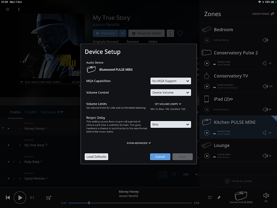Click the main play button in footer
Viewport: 277px width, 208px height.
click(x=20, y=198)
